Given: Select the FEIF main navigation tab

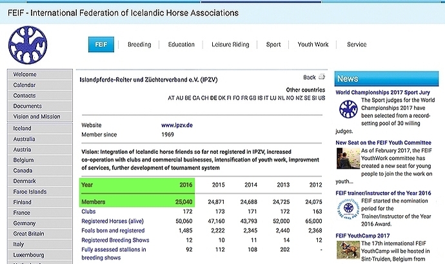Looking at the screenshot, I should pos(101,44).
